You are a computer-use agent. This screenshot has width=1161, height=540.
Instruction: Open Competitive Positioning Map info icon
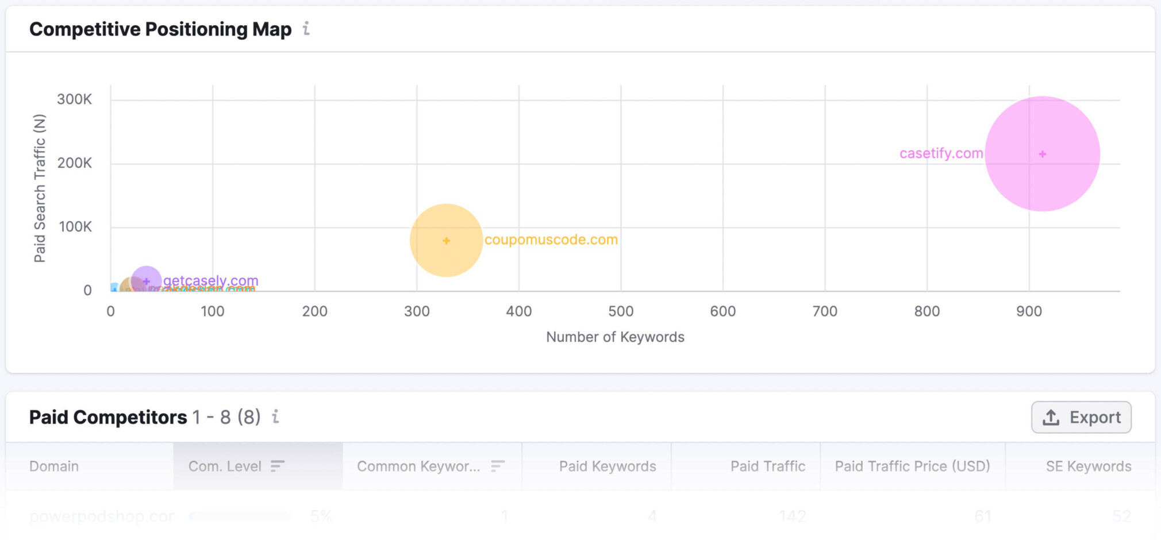(306, 29)
